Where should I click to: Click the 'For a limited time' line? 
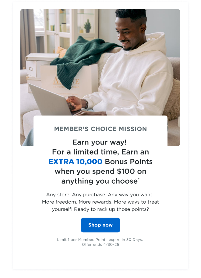click(x=100, y=152)
